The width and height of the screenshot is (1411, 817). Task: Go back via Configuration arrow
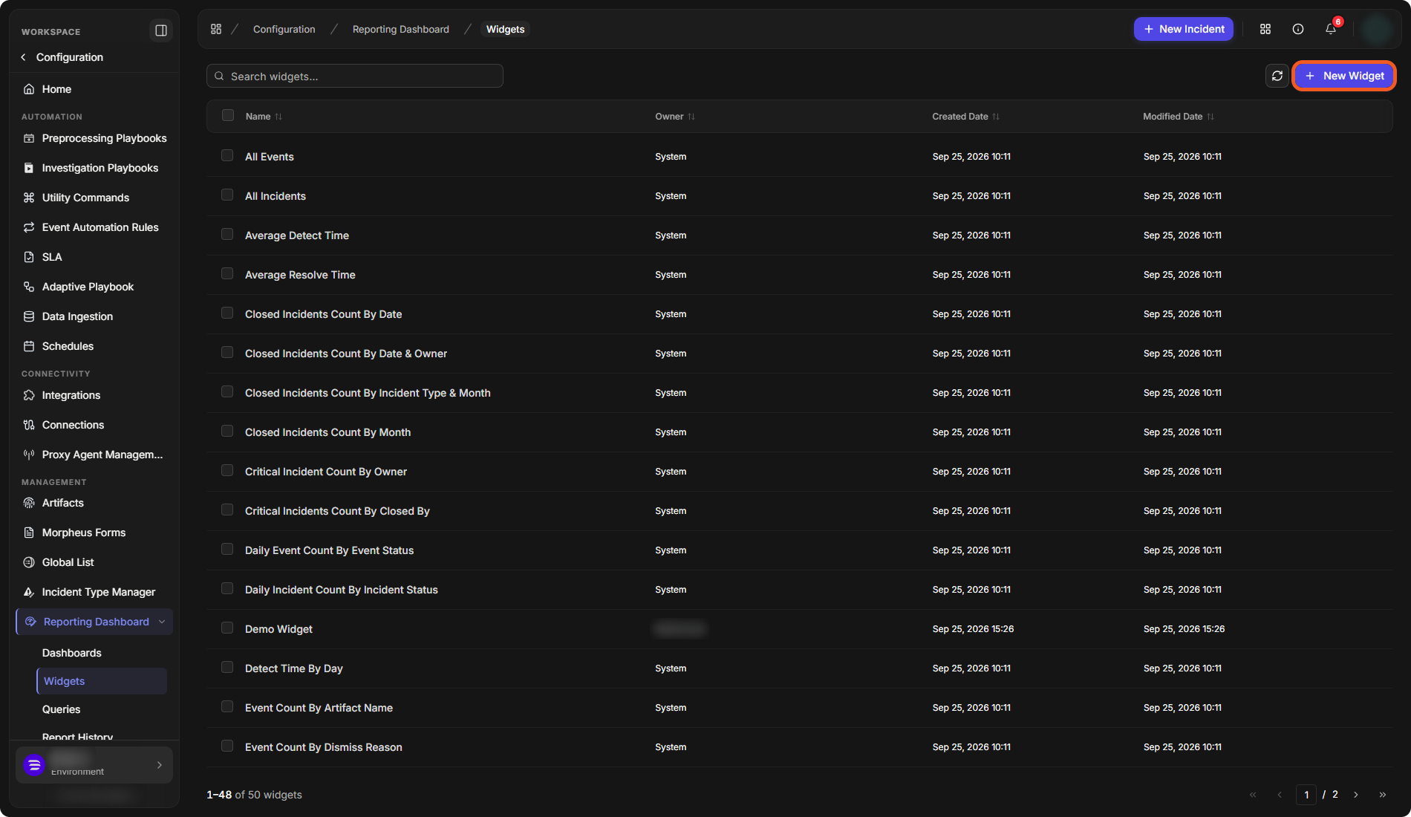(24, 57)
